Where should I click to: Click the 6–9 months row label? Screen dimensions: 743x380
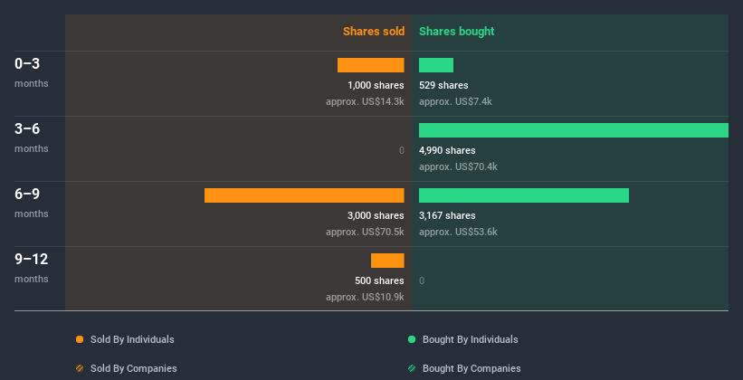pos(32,203)
